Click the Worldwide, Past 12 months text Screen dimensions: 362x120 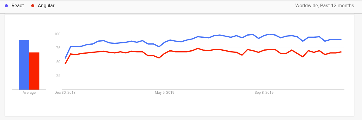pos(324,6)
